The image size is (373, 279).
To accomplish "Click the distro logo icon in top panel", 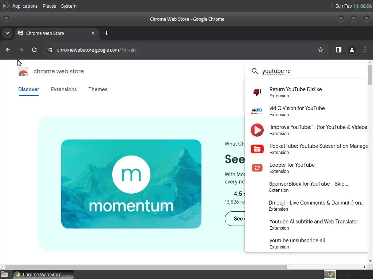I will click(6, 6).
